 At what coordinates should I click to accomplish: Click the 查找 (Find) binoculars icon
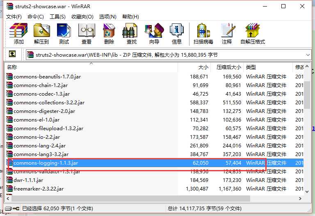tap(130, 30)
